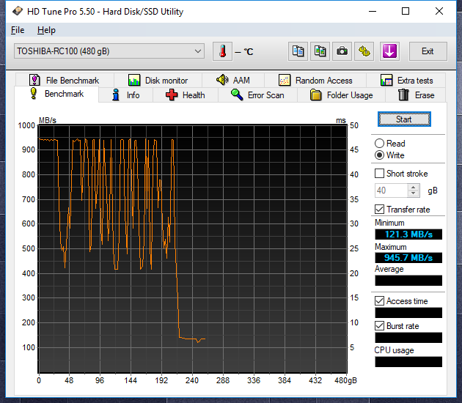Open the options wrench icon
Viewport: 462px width, 403px height.
tap(364, 51)
